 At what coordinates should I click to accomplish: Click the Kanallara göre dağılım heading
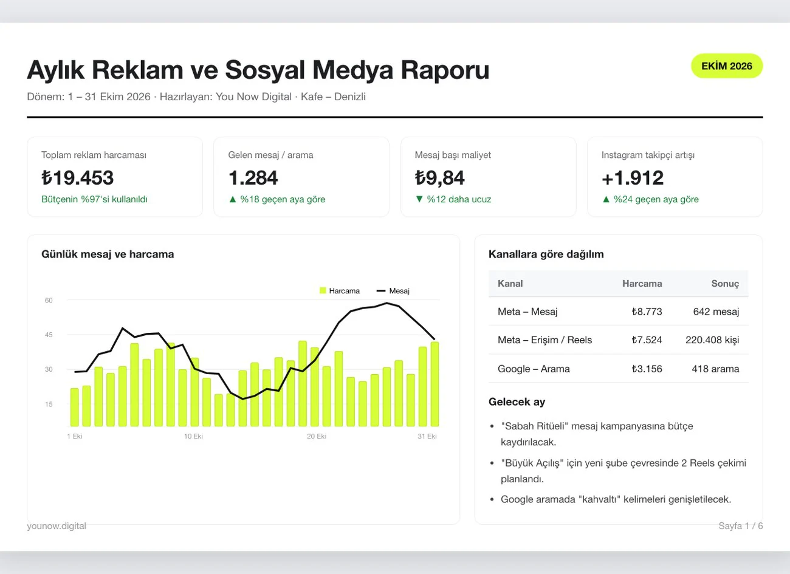point(546,255)
